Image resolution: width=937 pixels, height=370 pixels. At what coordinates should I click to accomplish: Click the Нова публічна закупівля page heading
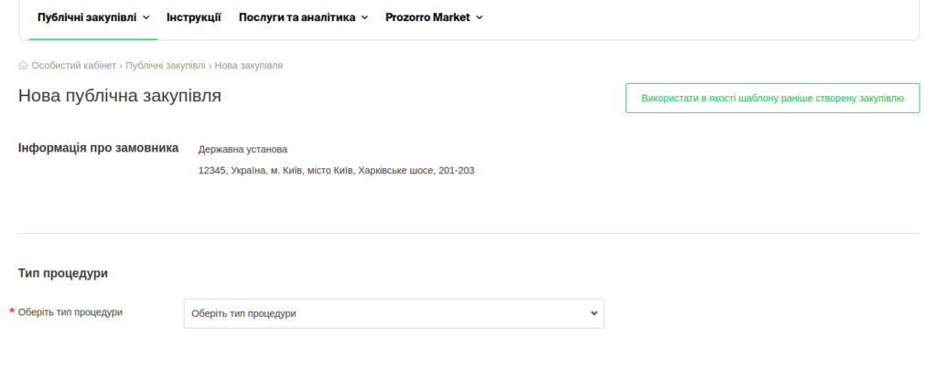point(120,96)
